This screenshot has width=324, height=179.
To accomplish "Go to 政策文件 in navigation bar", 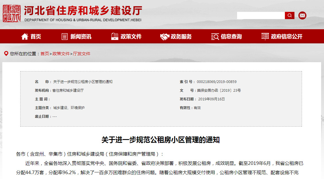I will click(x=131, y=36).
